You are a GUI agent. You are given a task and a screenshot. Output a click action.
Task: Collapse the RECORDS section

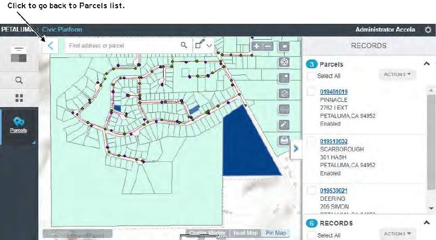(427, 222)
